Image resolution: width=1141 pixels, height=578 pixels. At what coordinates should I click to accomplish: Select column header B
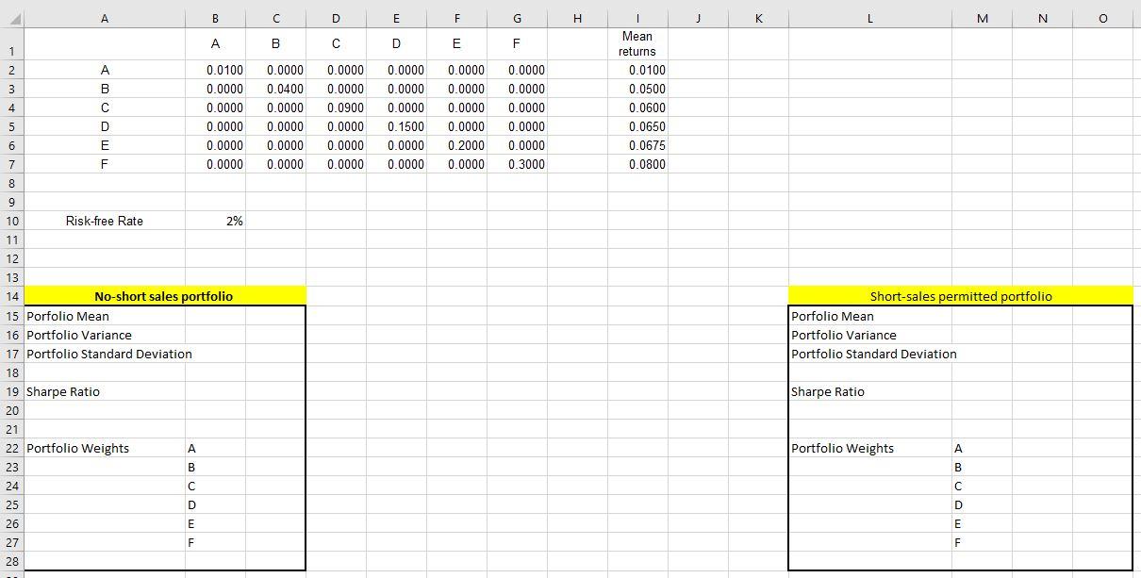215,17
